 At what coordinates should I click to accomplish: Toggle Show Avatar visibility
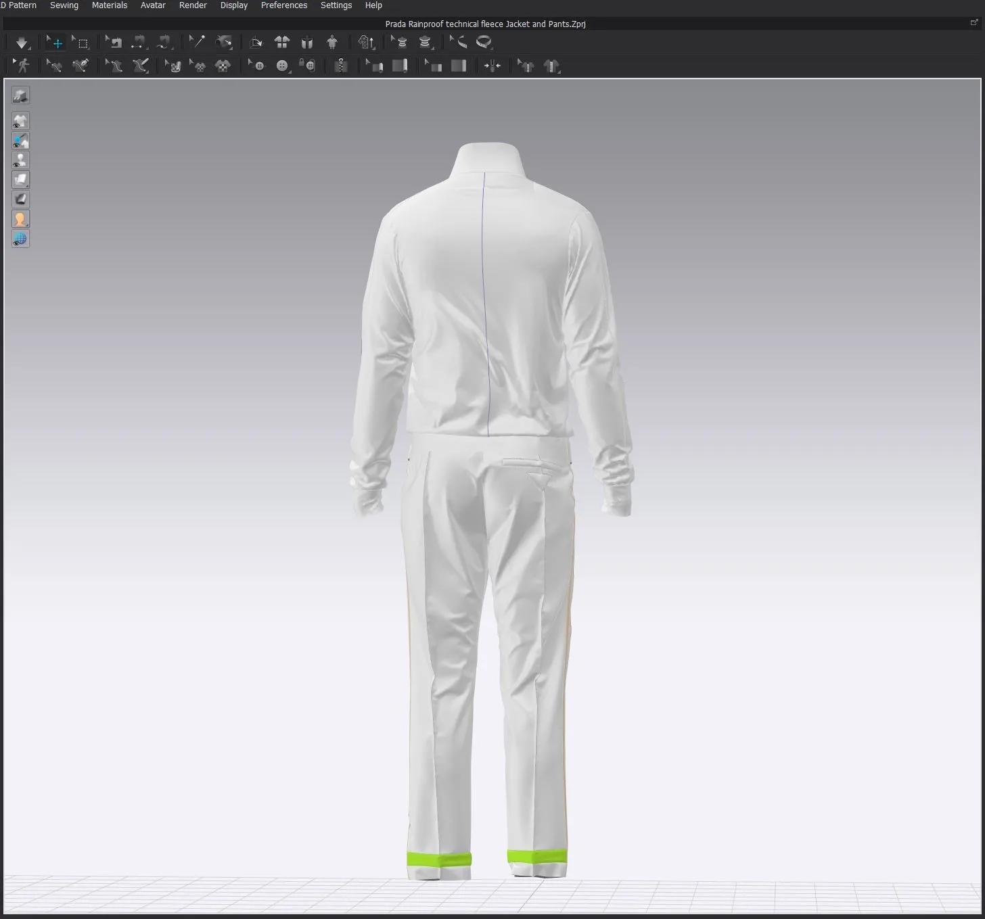click(20, 160)
